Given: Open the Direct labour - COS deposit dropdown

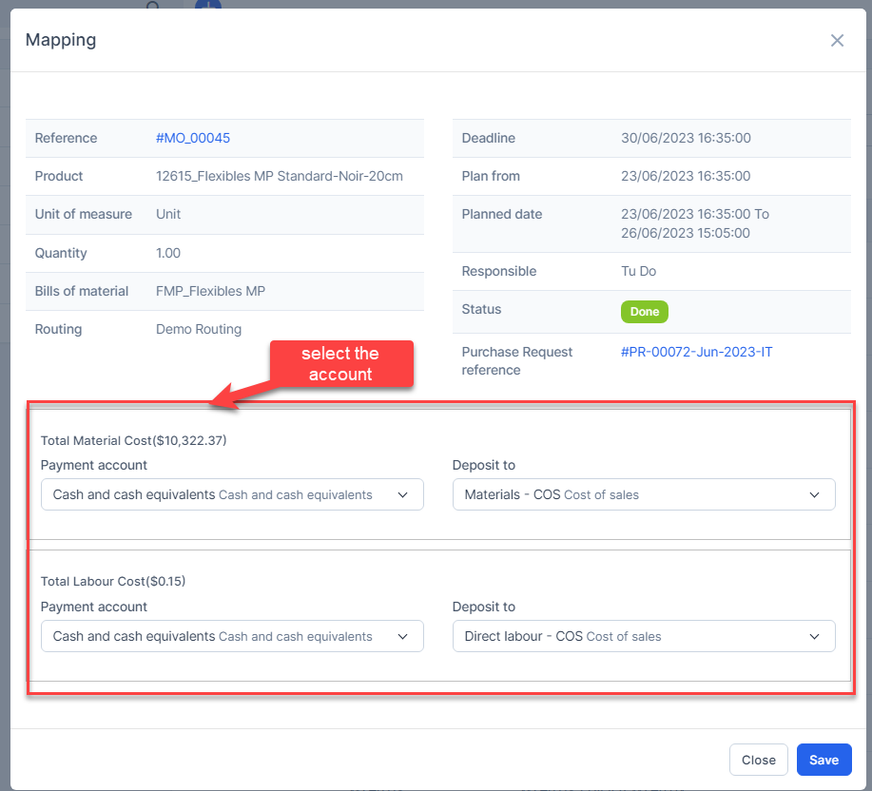Looking at the screenshot, I should pyautogui.click(x=643, y=636).
